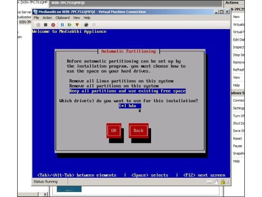Click the Ctrl+Alt+Delete toolbar icon

[38, 25]
